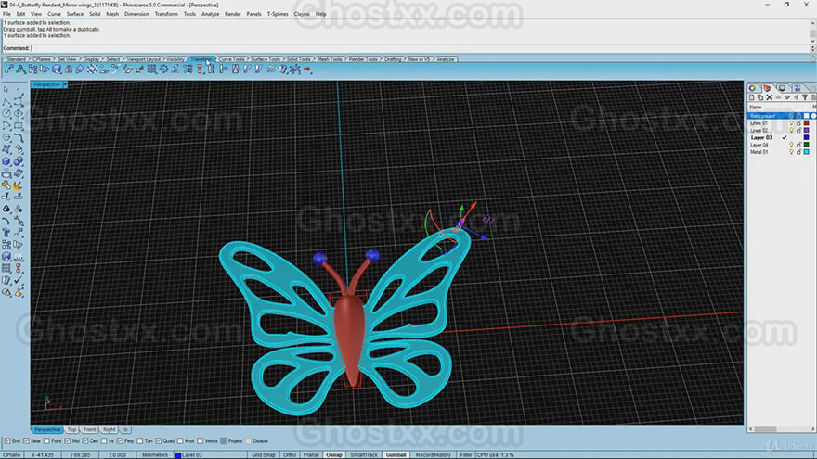Change the Layer 04 green color swatch
The width and height of the screenshot is (817, 459).
[x=807, y=145]
